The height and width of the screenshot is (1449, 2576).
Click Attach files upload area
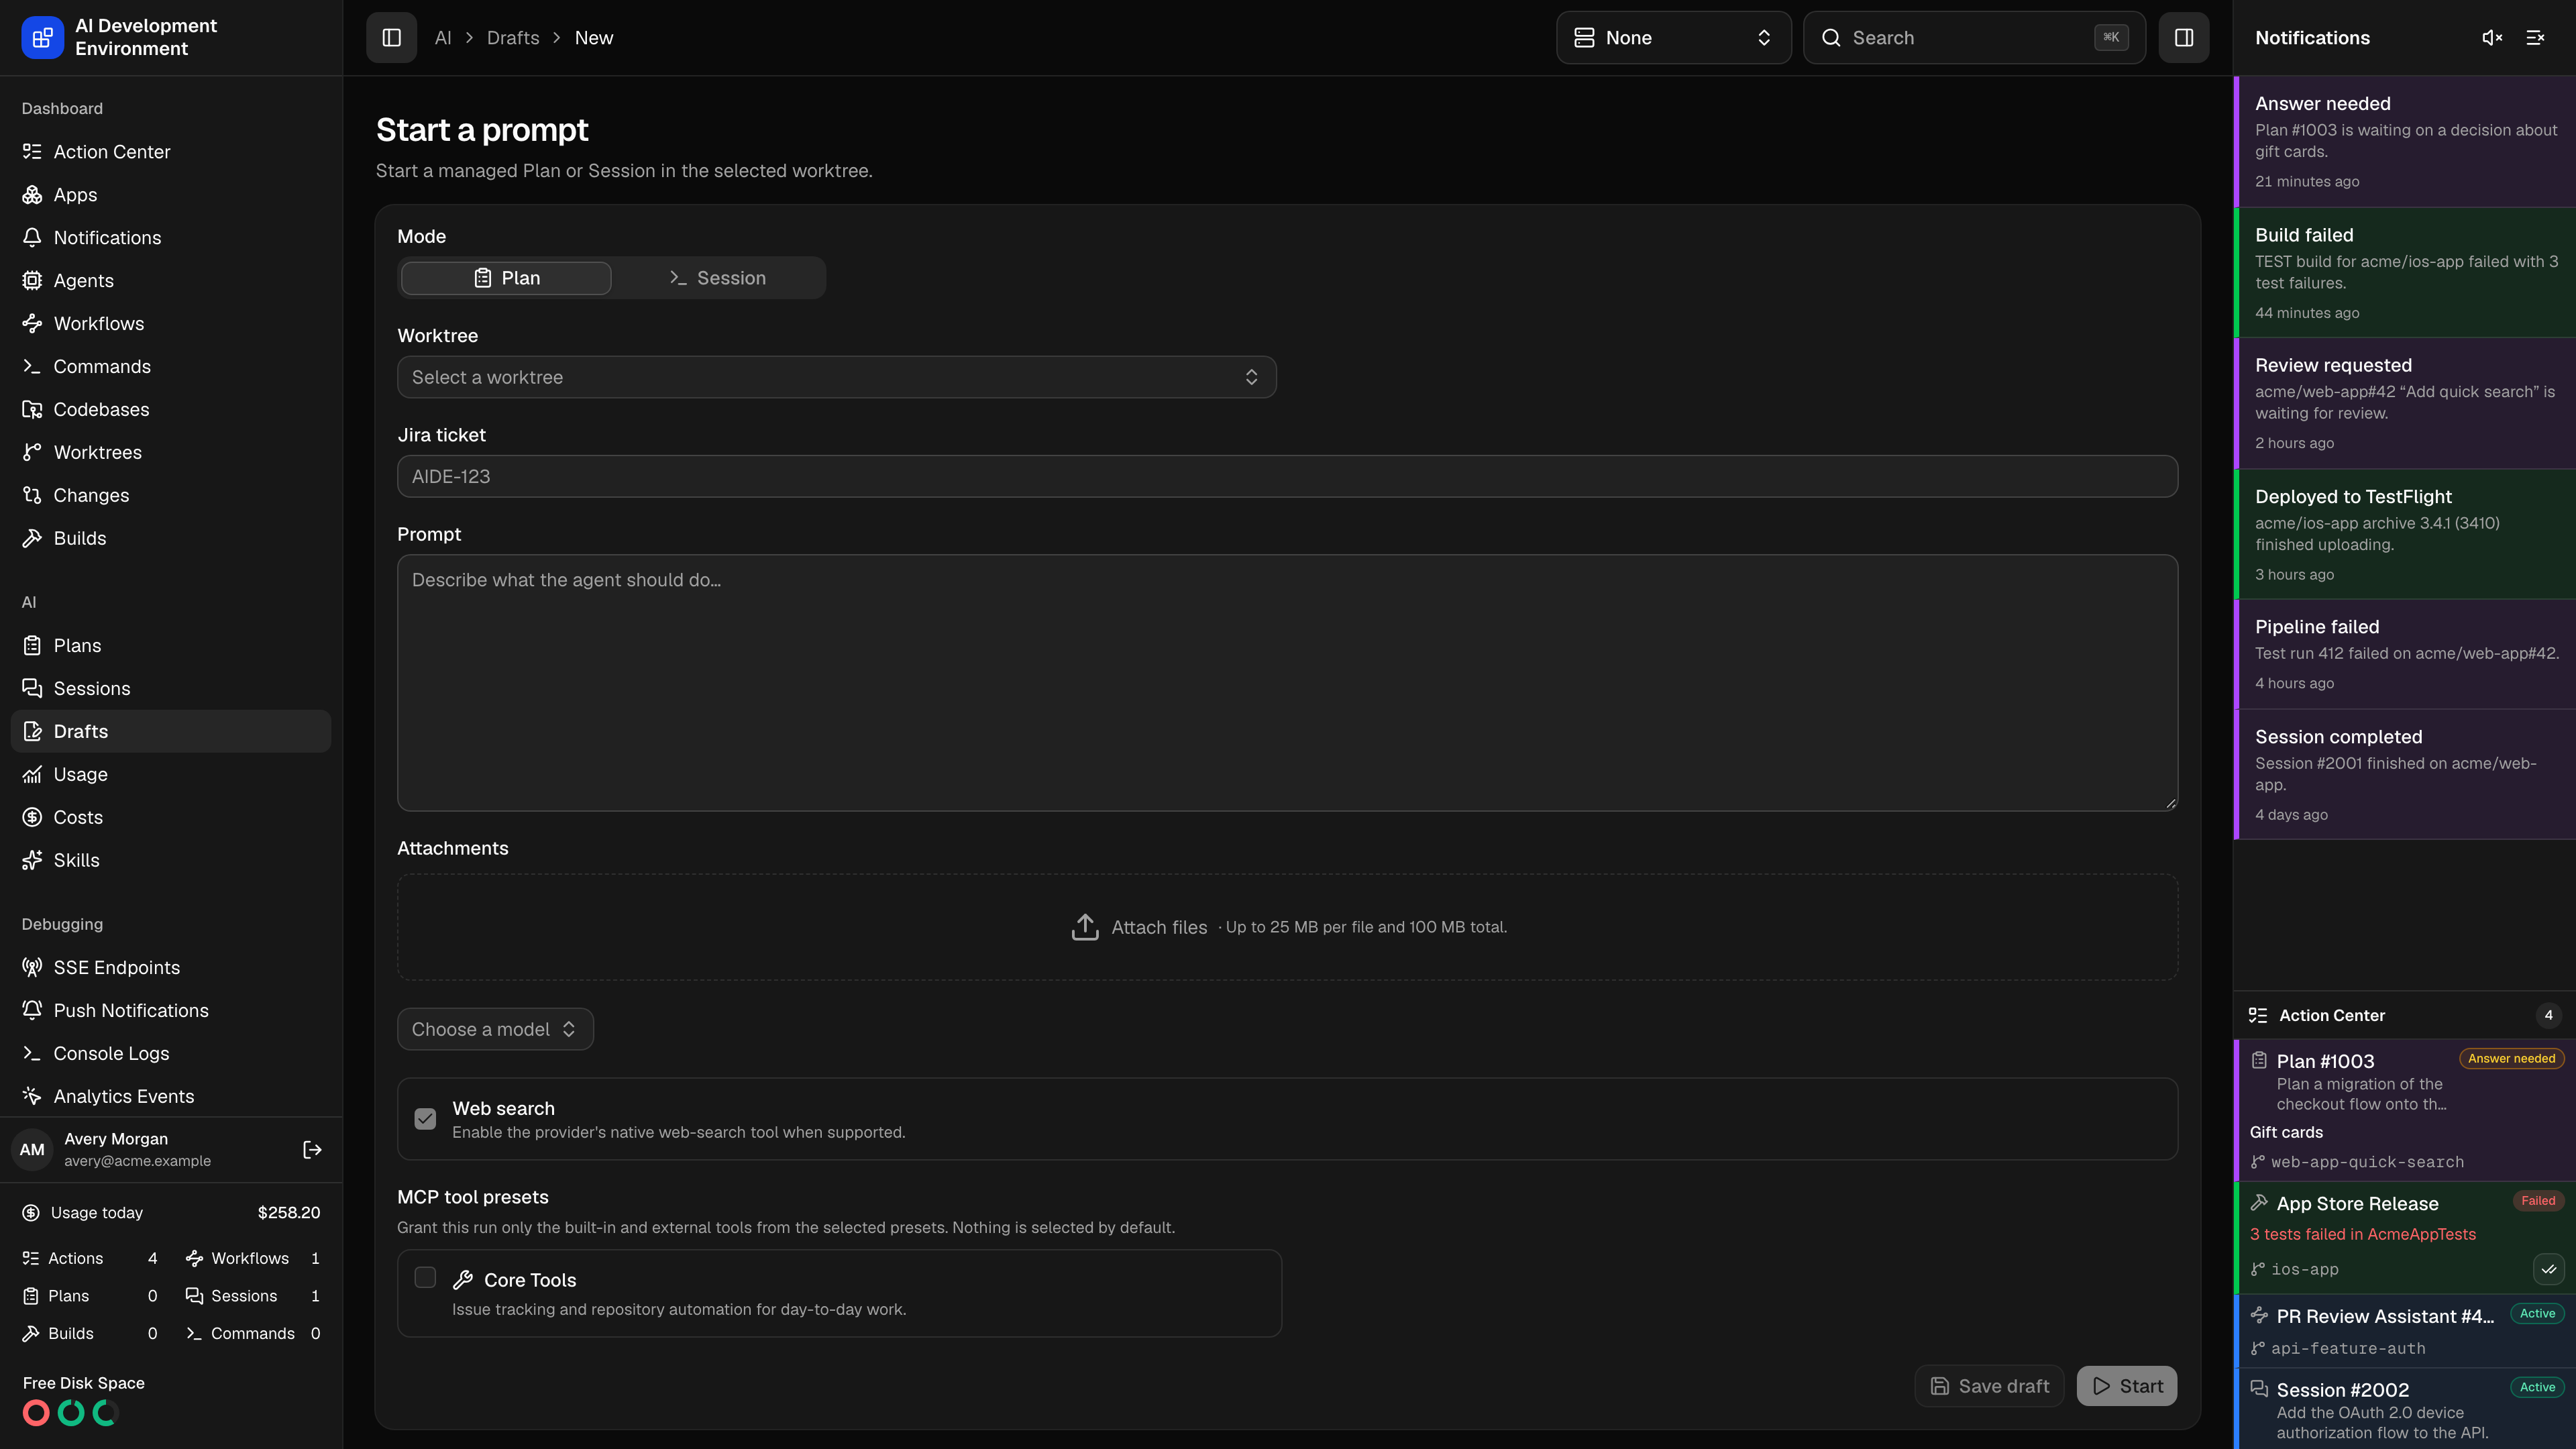pos(1287,928)
